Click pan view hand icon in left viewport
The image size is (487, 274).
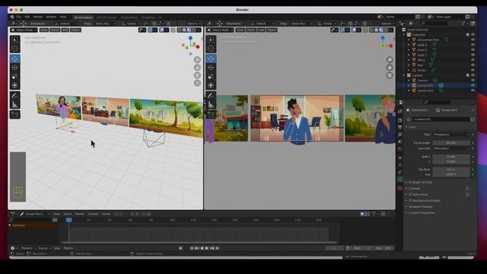[x=197, y=68]
